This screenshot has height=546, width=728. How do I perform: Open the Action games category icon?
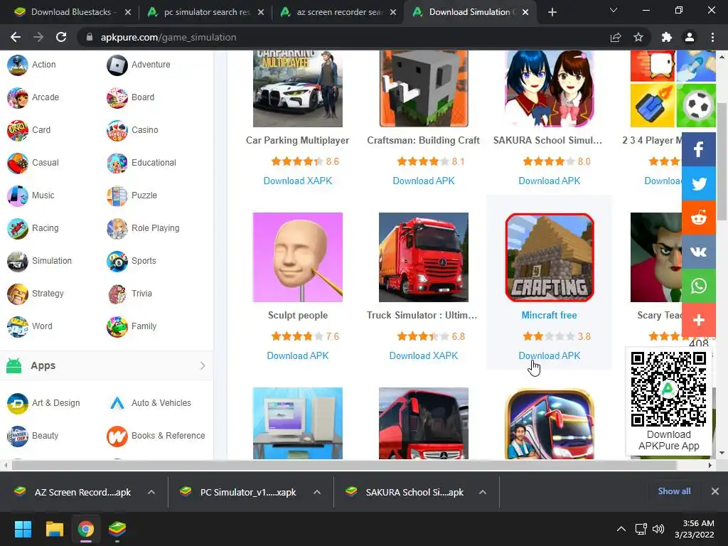(18, 65)
